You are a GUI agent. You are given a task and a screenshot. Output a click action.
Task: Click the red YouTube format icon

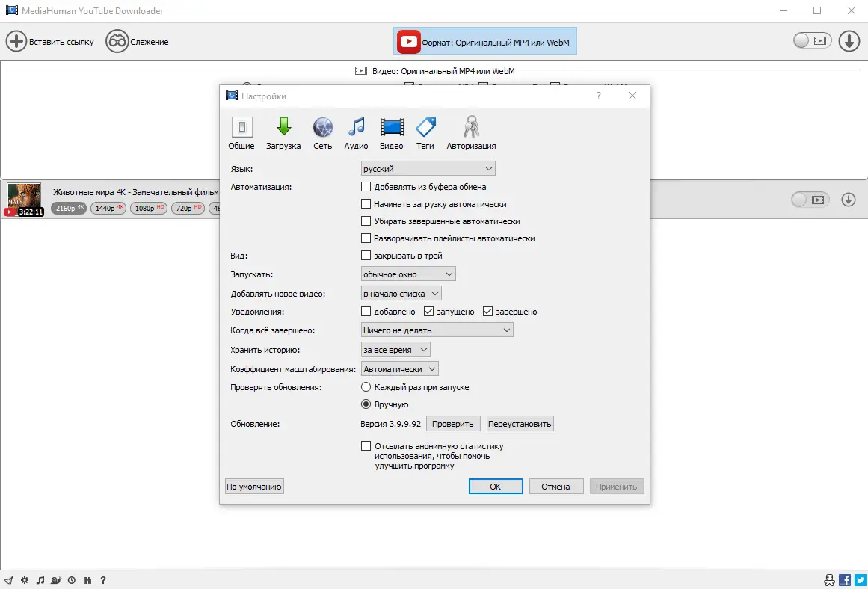408,42
